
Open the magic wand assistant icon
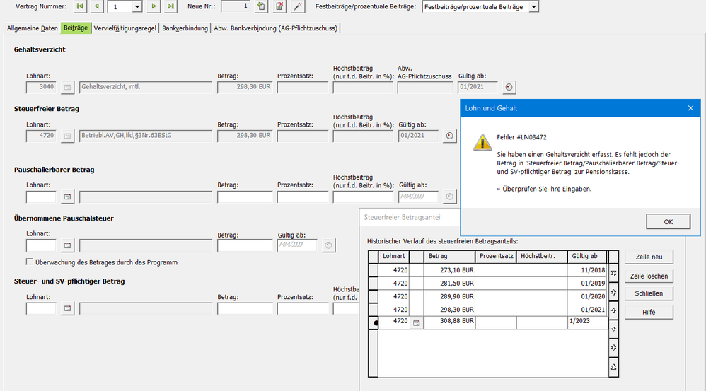coord(298,6)
